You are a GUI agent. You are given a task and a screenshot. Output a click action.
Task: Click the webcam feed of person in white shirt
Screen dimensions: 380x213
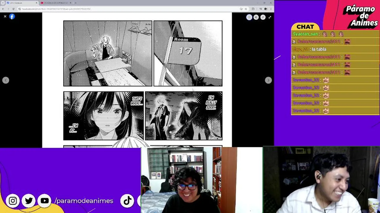[322, 180]
